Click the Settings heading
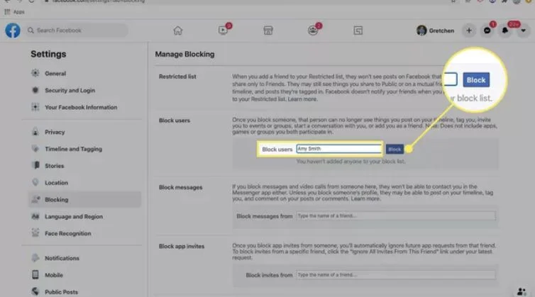The width and height of the screenshot is (535, 297). [x=48, y=54]
